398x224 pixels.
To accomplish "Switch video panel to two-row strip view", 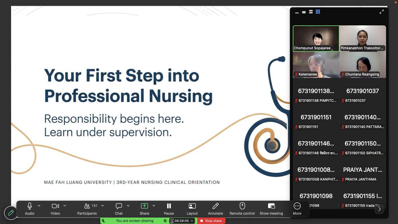I will 311,12.
